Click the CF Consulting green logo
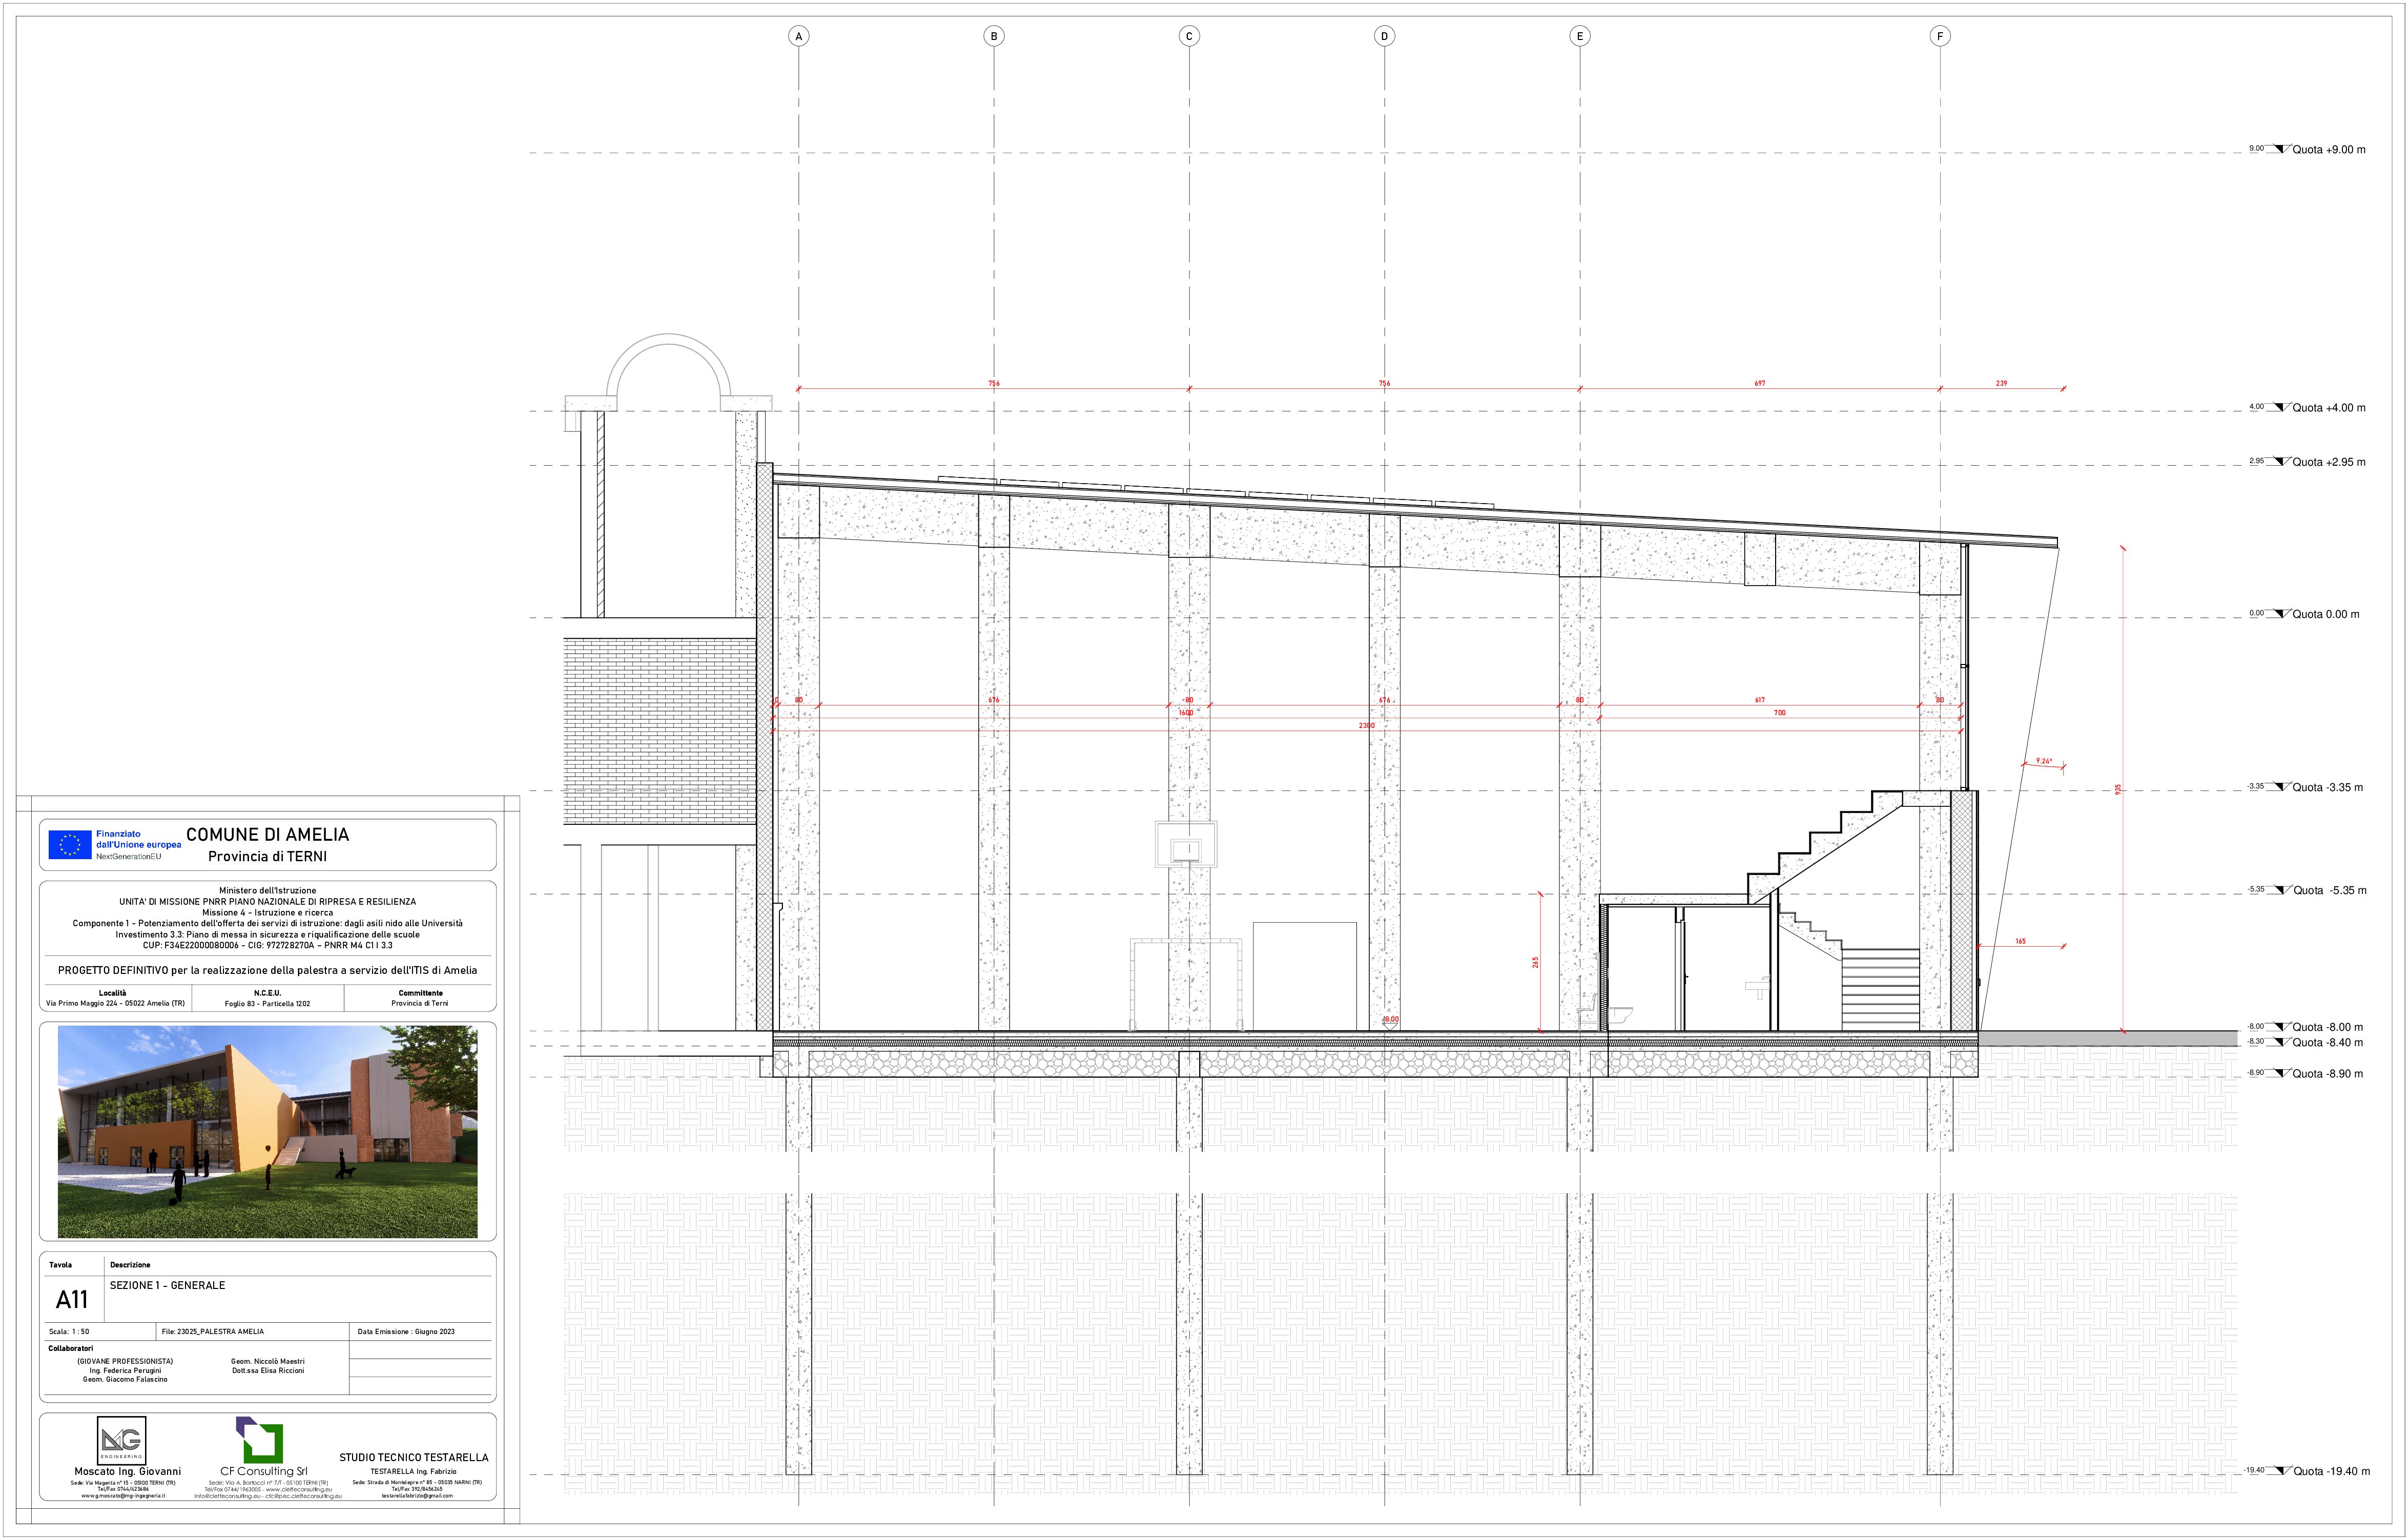The image size is (2408, 1540). click(260, 1440)
